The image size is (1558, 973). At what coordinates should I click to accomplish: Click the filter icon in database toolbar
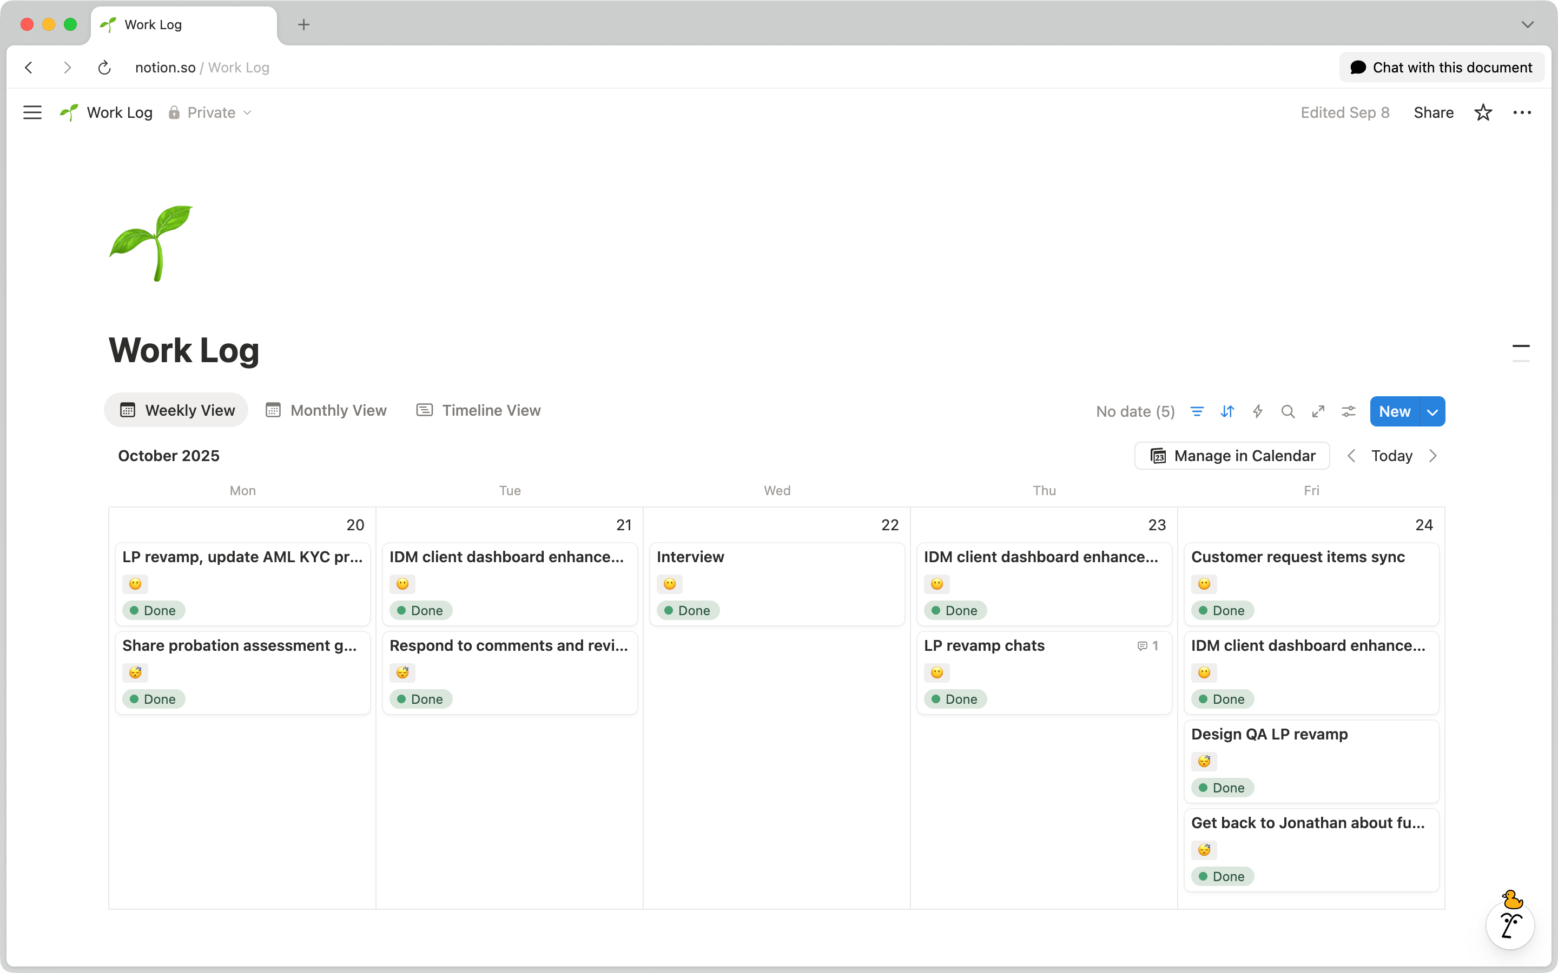1197,411
